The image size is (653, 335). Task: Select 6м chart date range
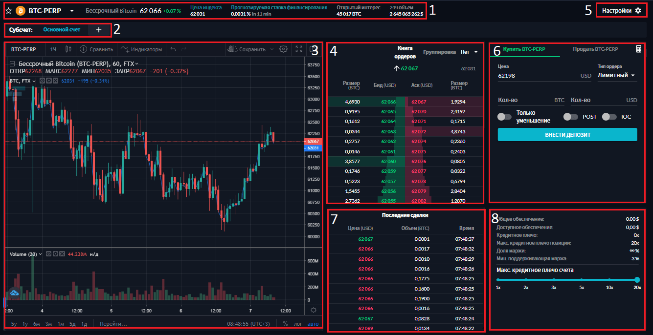click(37, 323)
